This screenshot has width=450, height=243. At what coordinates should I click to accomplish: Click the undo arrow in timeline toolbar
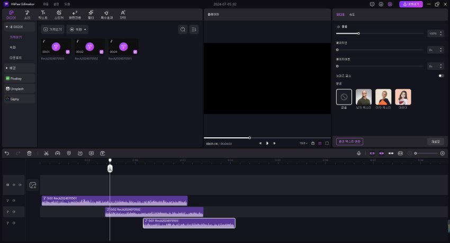tap(7, 153)
